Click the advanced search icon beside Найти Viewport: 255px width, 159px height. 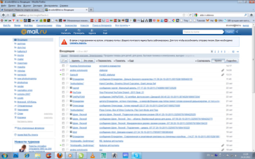click(x=237, y=32)
